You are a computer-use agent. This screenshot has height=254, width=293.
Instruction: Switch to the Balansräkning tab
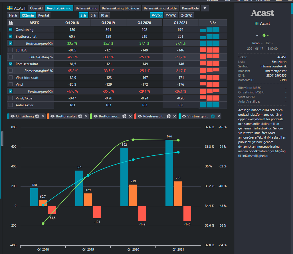(x=86, y=8)
